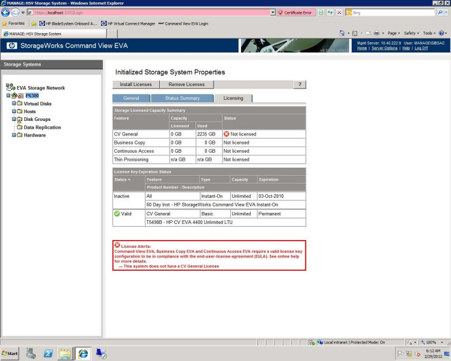The width and height of the screenshot is (451, 361).
Task: Select the MANAGE: HSV Storage System tab
Action: point(54,34)
